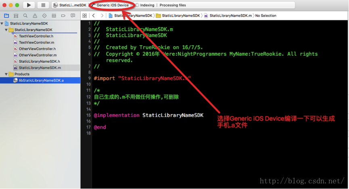Open TextViewController.h
The width and height of the screenshot is (349, 189).
coord(36,36)
